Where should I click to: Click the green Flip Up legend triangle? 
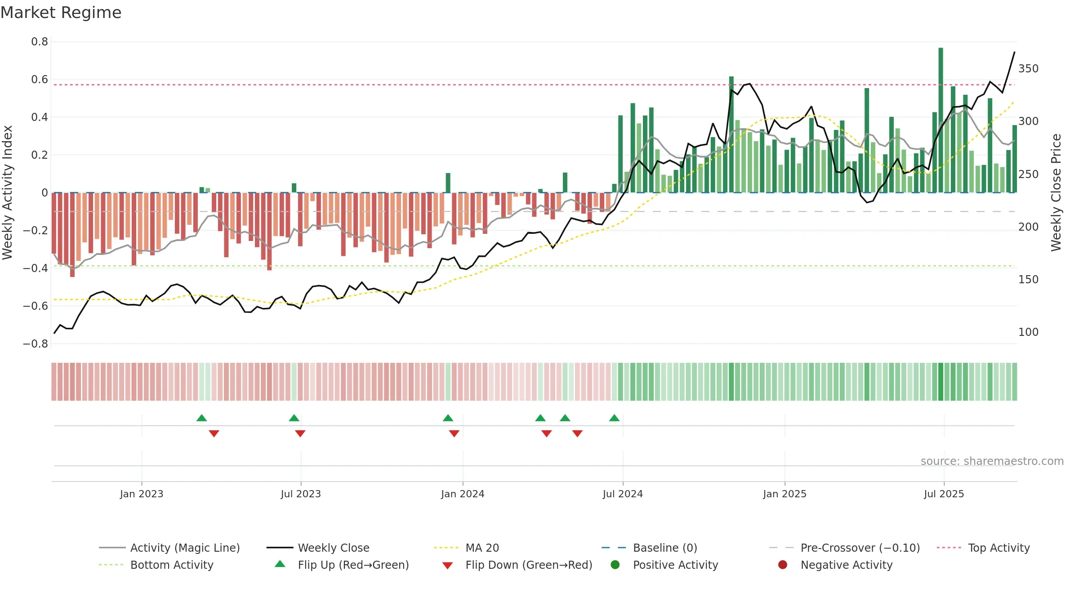tap(280, 564)
